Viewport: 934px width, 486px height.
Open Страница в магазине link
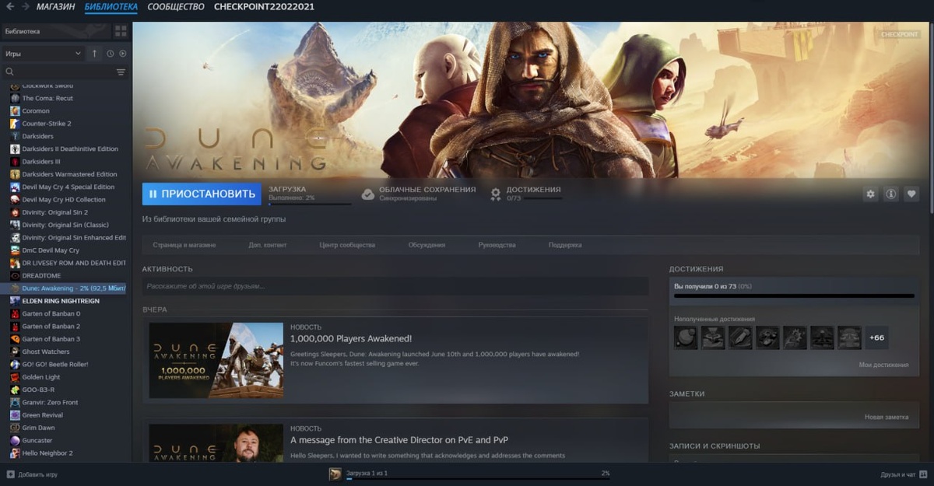184,245
